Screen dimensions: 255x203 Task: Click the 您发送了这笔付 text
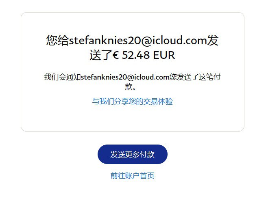coord(195,77)
